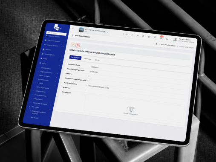Expand the İş Kazası chevron
Viewport: 216px width, 162px height.
coord(55,85)
